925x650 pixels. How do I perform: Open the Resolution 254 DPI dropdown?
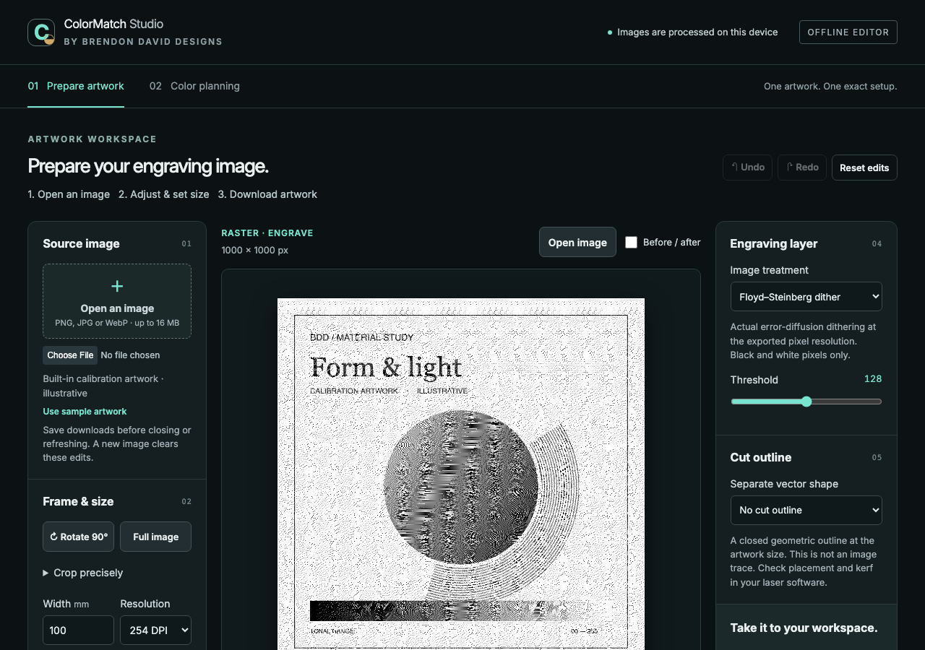click(x=155, y=630)
